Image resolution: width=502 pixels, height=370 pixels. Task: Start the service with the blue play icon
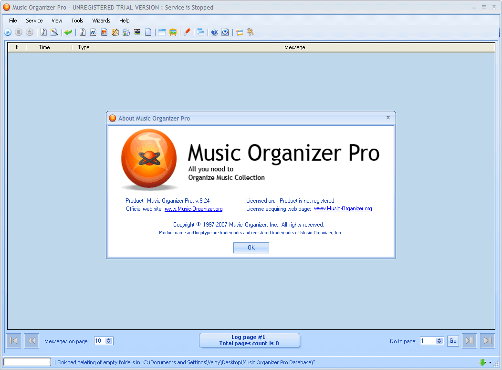(x=8, y=32)
